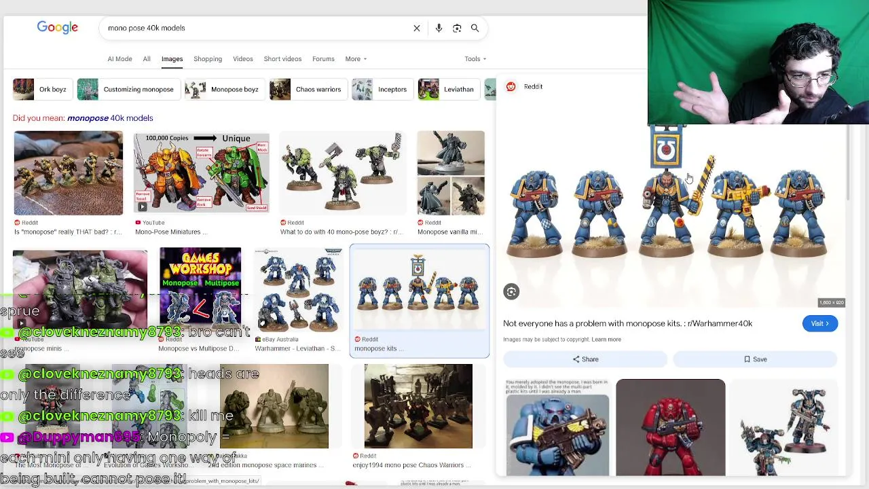Open 'What to do with 40 mono-pose boyz' image
Image resolution: width=869 pixels, height=489 pixels.
click(343, 173)
